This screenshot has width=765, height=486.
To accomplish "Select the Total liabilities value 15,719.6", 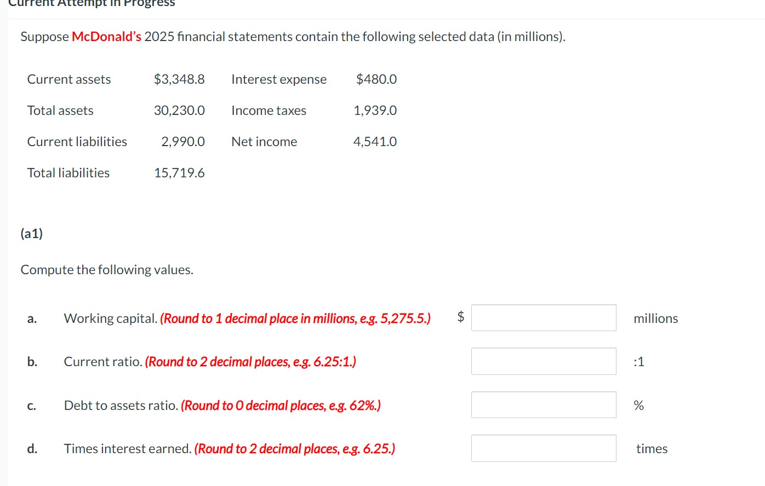I will 179,173.
